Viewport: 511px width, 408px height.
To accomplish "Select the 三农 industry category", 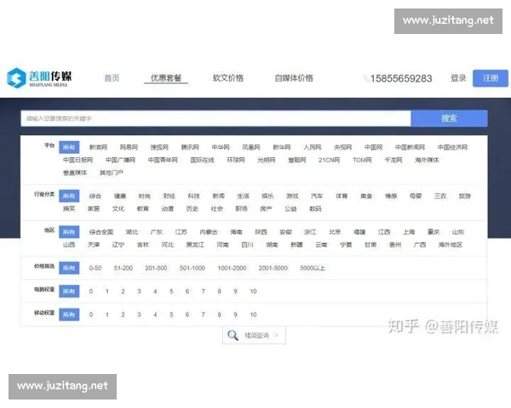I will (440, 196).
